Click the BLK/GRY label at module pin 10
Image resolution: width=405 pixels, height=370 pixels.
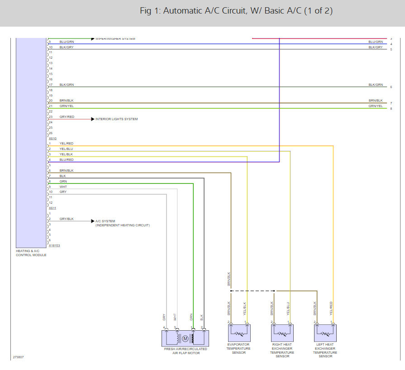click(x=67, y=47)
